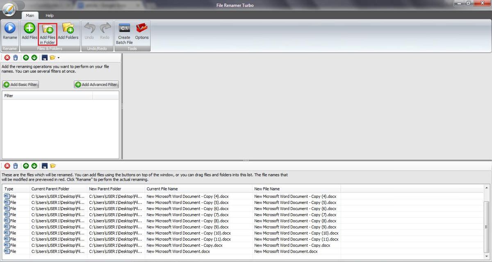Move filter down with green down arrow

[x=34, y=57]
